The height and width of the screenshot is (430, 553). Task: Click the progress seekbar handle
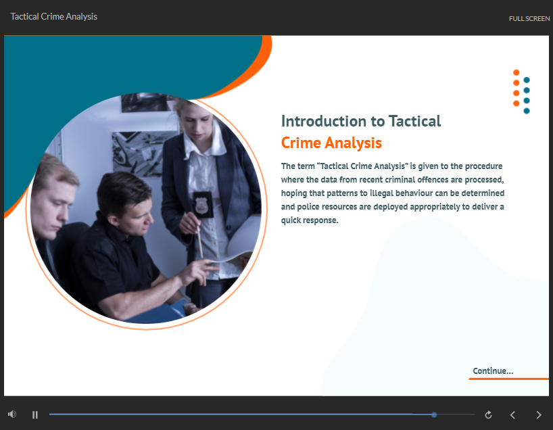434,415
